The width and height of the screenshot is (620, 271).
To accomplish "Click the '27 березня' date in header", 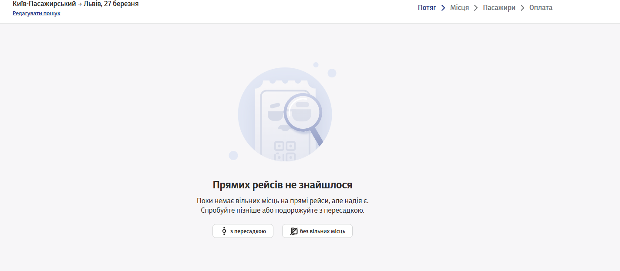I will coord(121,4).
